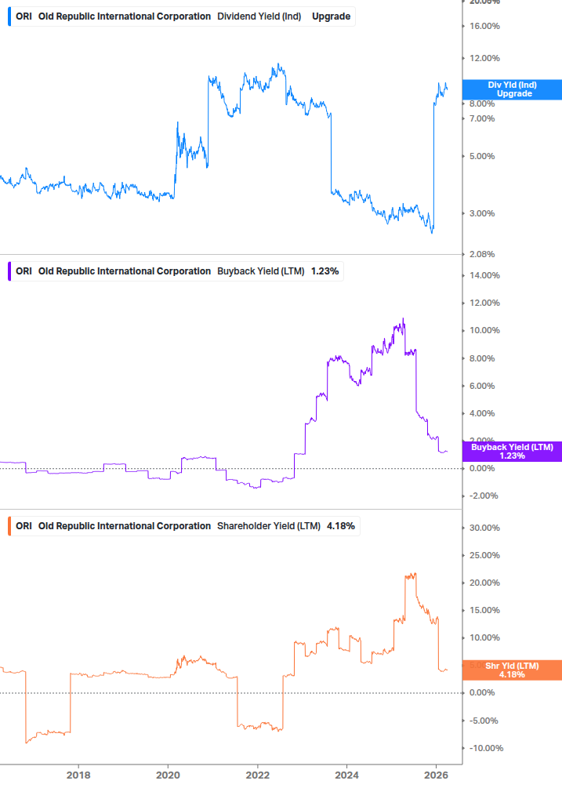Click ORI ticker in Buyback Yield legend

click(24, 271)
